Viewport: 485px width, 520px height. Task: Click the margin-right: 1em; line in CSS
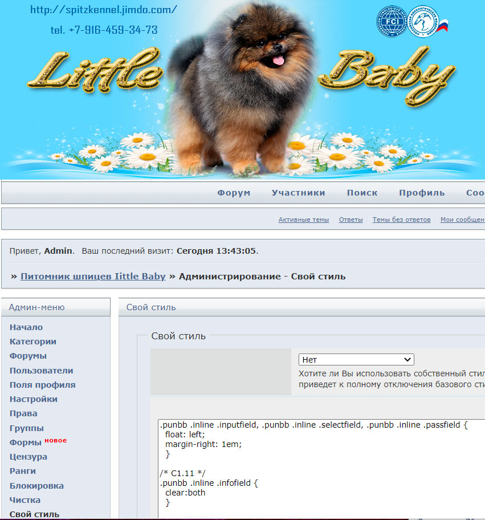click(x=203, y=444)
